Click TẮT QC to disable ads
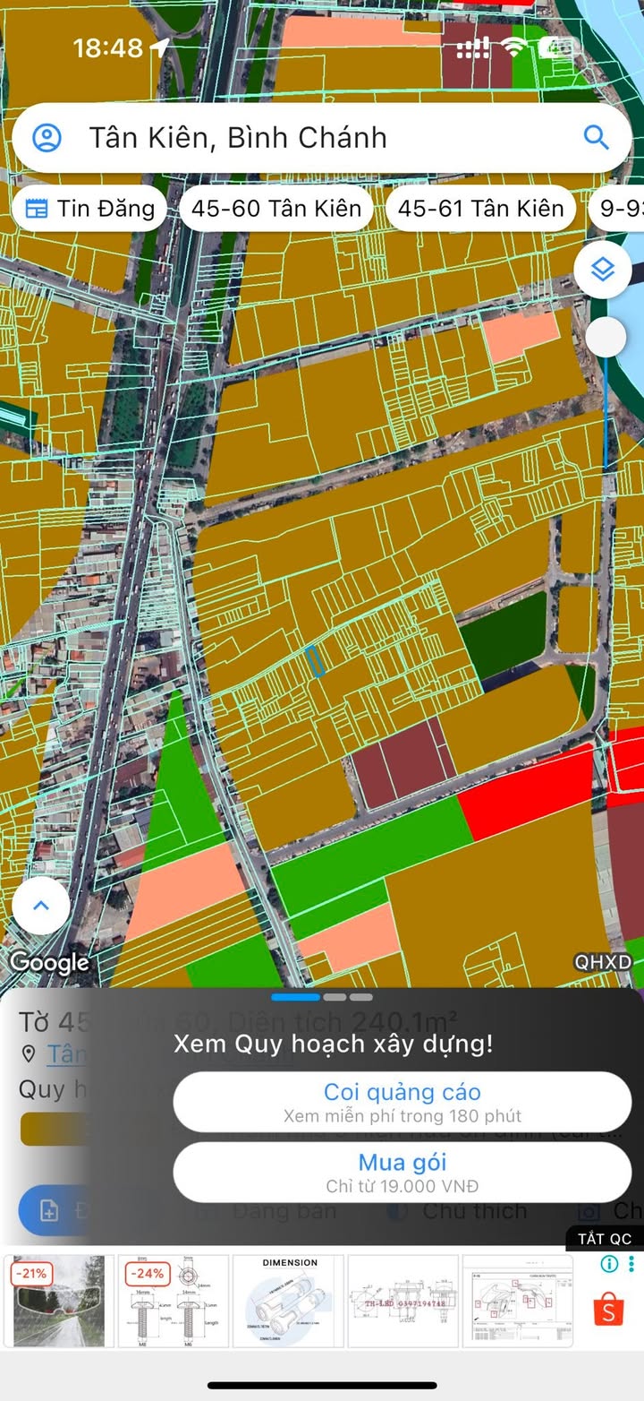Viewport: 644px width, 1401px height. pyautogui.click(x=605, y=1239)
